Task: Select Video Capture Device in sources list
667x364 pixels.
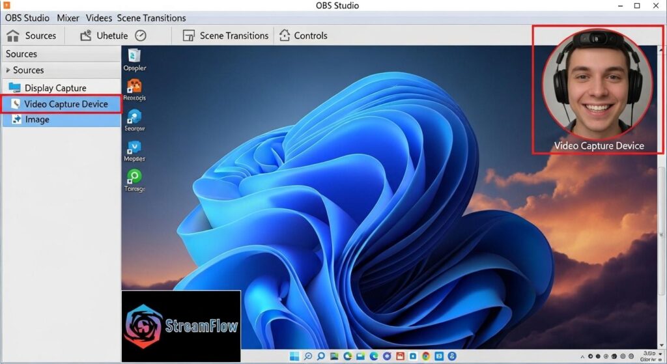Action: (x=65, y=104)
